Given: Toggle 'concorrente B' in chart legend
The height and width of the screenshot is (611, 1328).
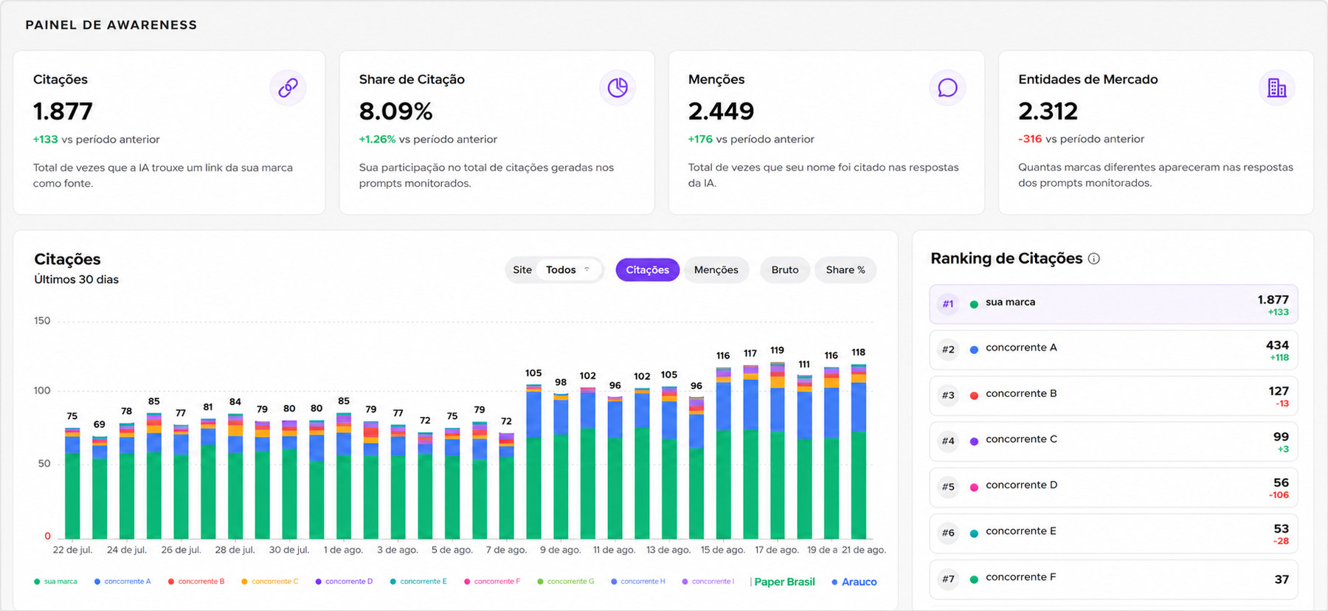Looking at the screenshot, I should point(196,581).
